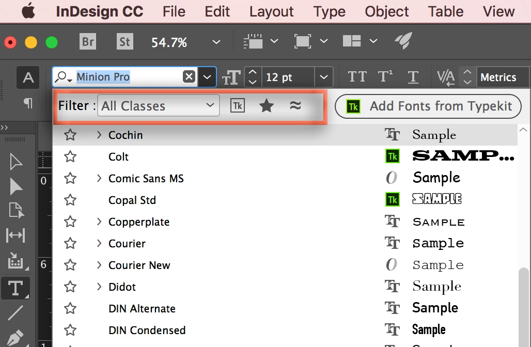Open the View menu
531x347 pixels.
click(x=498, y=11)
